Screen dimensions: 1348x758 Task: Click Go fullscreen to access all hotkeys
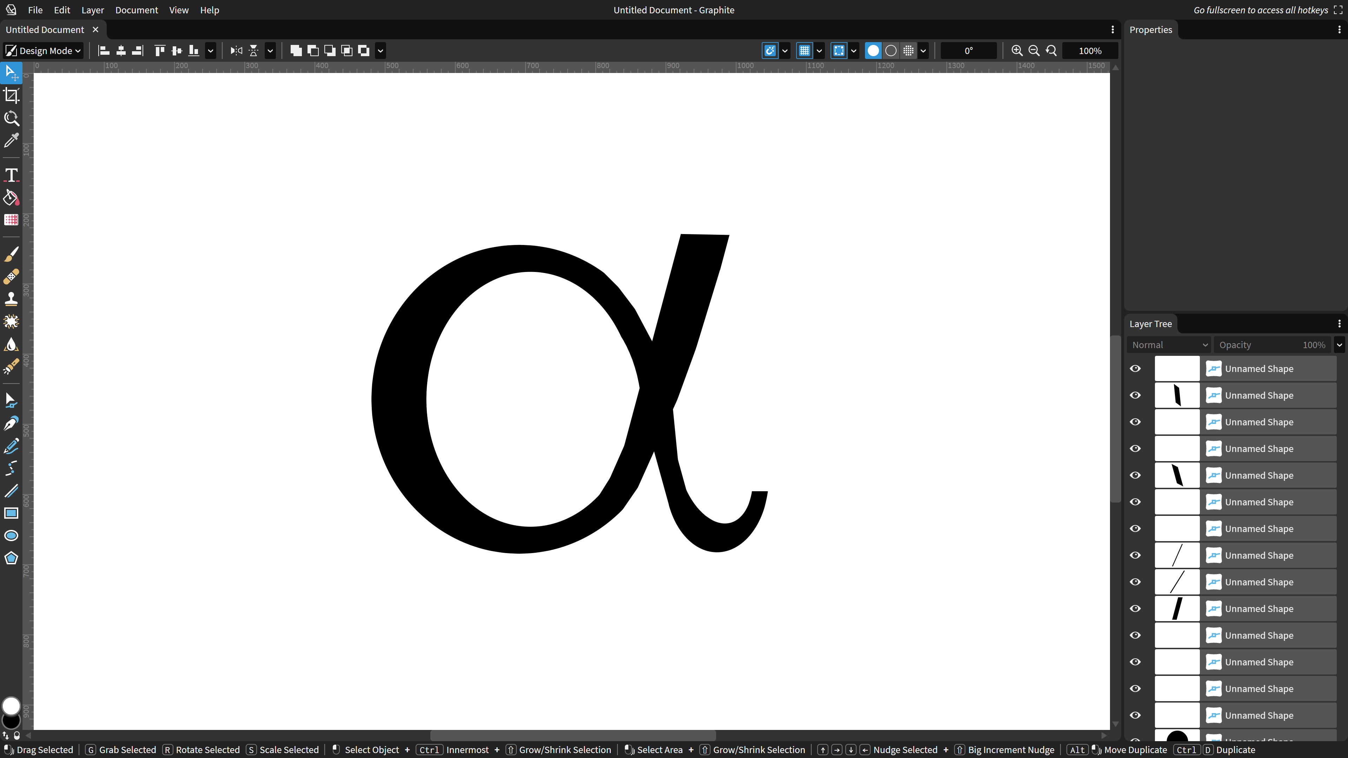click(1268, 10)
